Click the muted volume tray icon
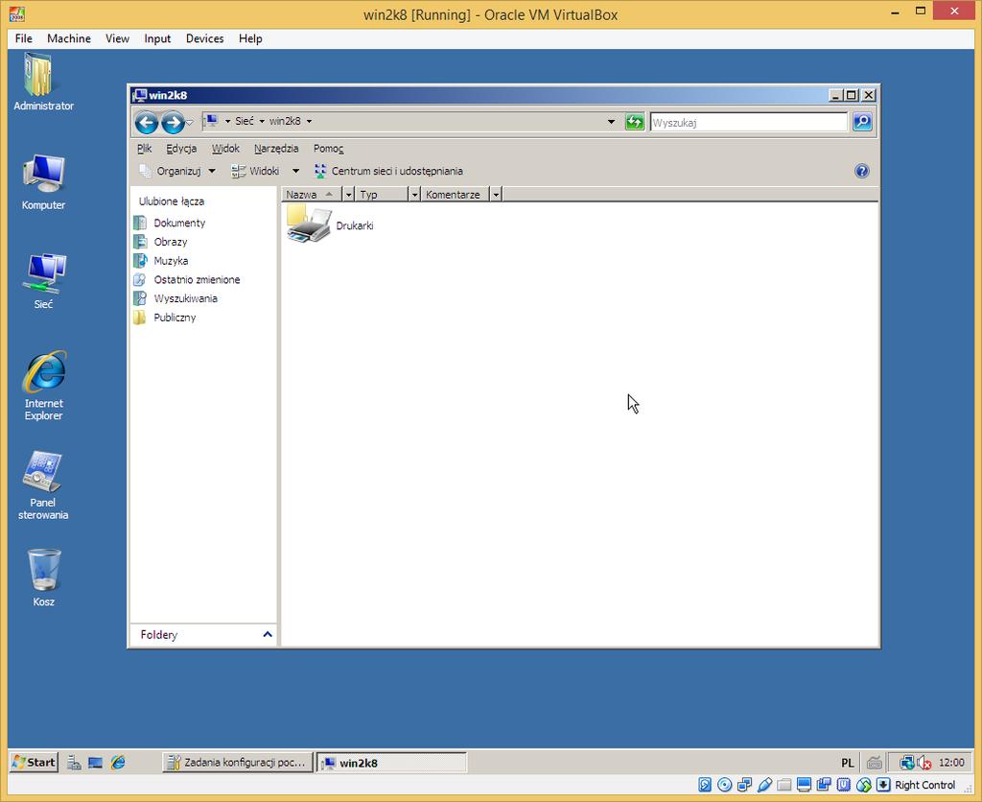This screenshot has width=982, height=802. pyautogui.click(x=924, y=763)
